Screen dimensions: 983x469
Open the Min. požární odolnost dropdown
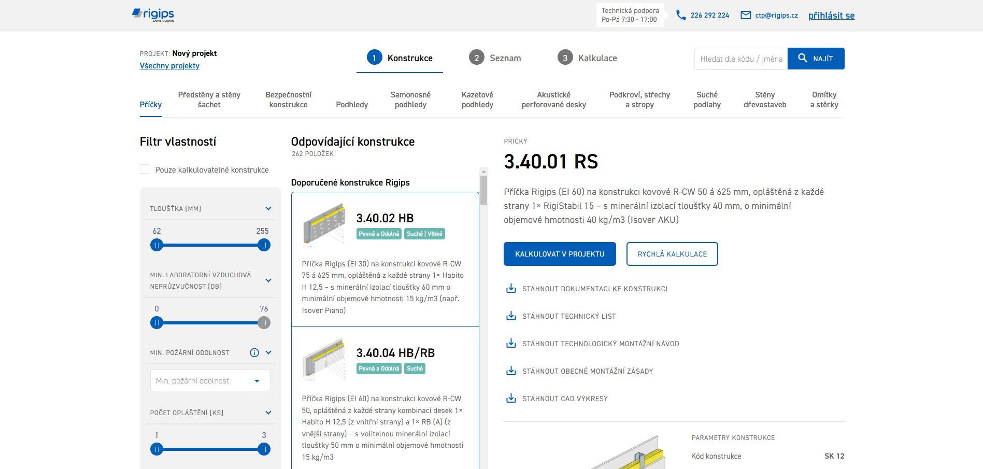tap(210, 381)
